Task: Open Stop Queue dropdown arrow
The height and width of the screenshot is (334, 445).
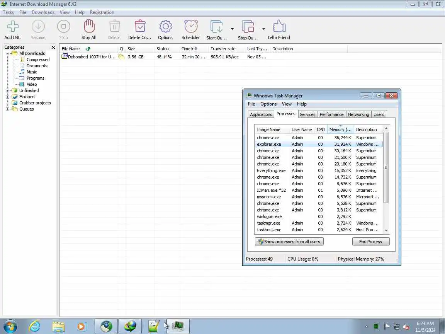Action: point(263,29)
